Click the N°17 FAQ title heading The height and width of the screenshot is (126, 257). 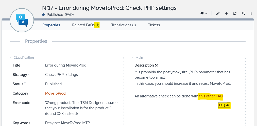109,8
